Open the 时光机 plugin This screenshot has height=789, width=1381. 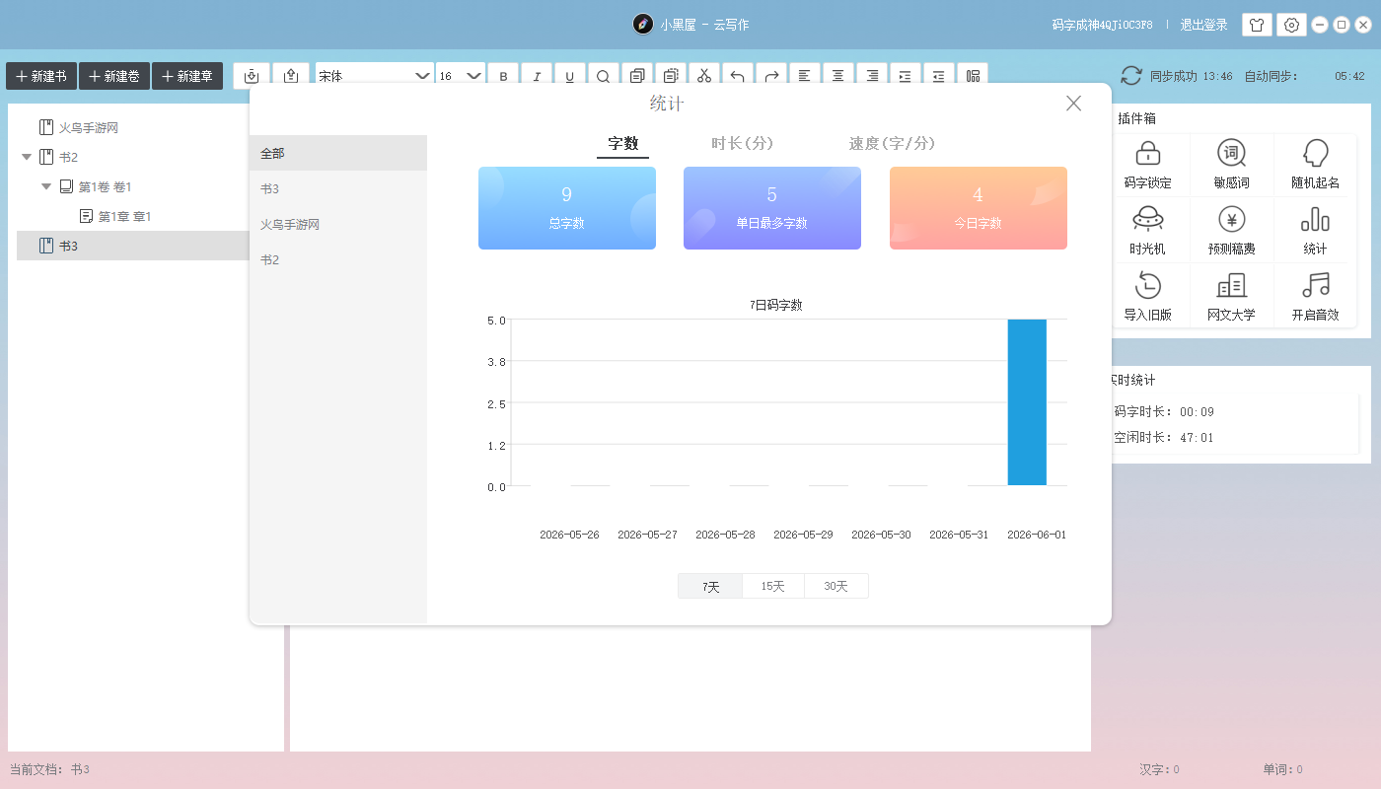1148,231
